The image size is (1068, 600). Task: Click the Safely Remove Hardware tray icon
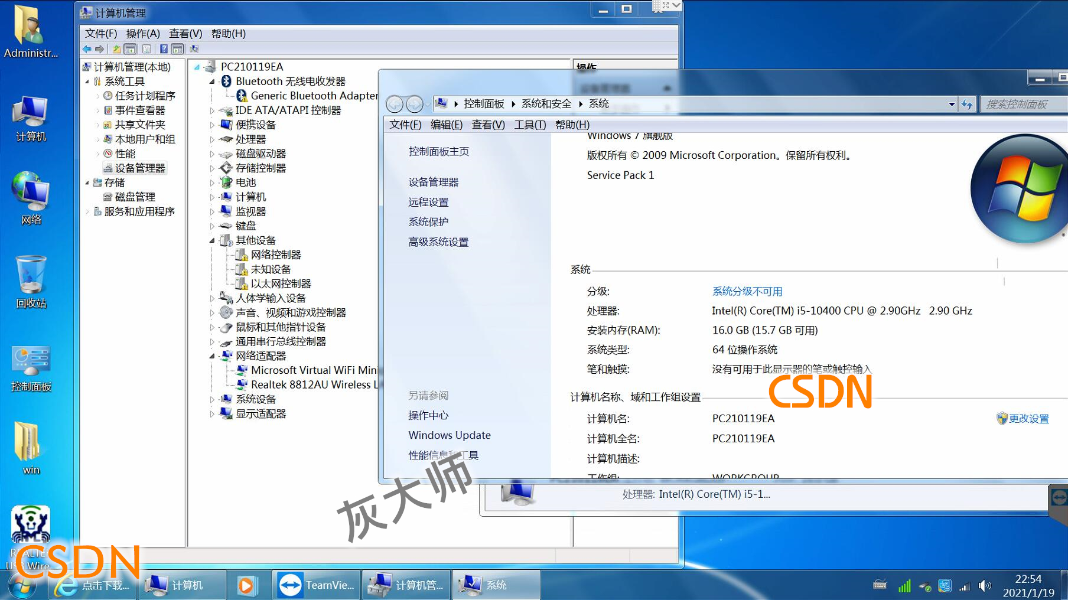click(925, 586)
